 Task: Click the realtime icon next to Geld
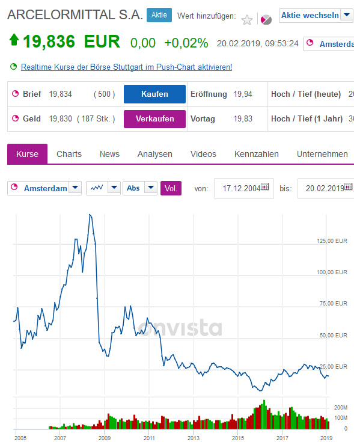pos(15,118)
